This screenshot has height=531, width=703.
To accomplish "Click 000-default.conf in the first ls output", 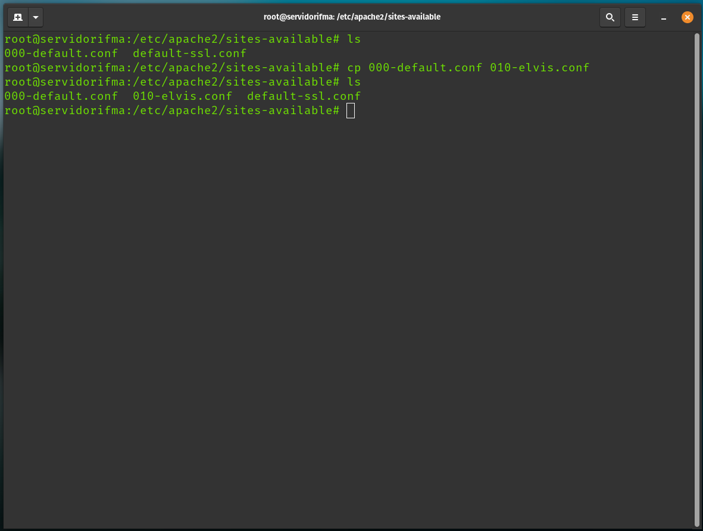I will [61, 53].
